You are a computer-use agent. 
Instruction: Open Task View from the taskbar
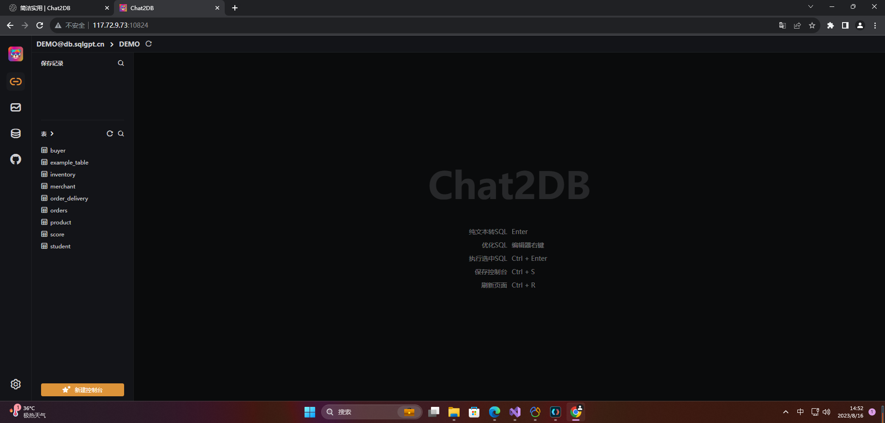point(434,412)
